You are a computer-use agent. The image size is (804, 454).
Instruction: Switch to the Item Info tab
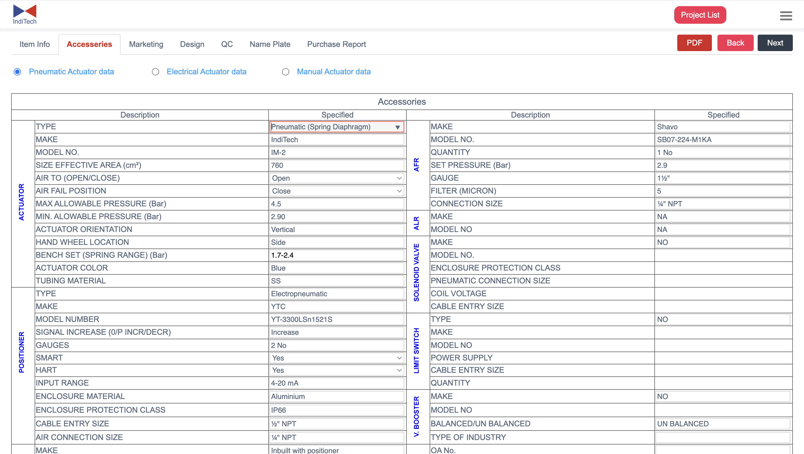coord(35,44)
